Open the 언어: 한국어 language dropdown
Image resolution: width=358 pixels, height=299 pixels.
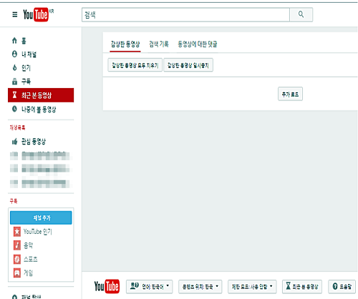click(149, 286)
